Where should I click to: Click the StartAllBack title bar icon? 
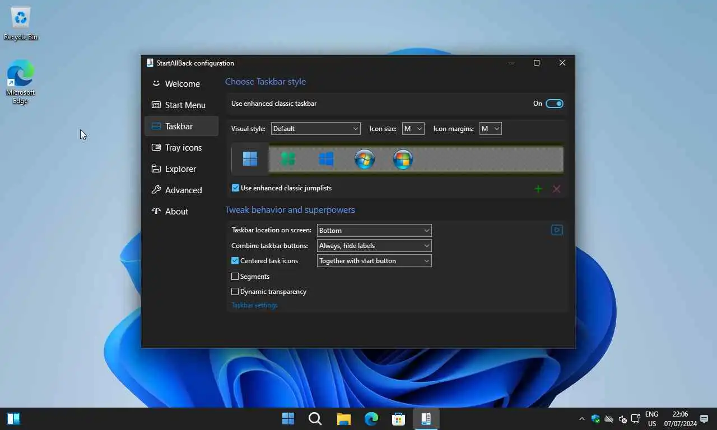click(150, 63)
